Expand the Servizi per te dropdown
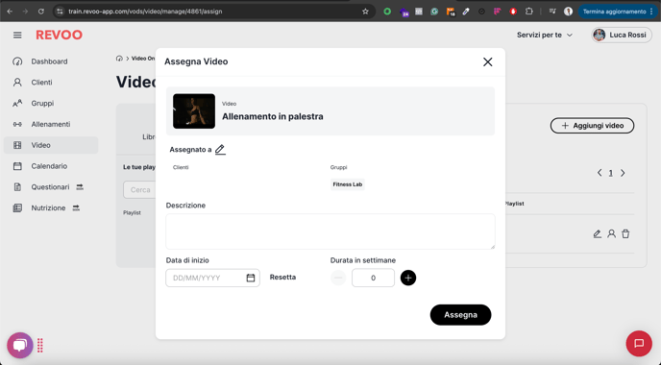 pyautogui.click(x=545, y=35)
